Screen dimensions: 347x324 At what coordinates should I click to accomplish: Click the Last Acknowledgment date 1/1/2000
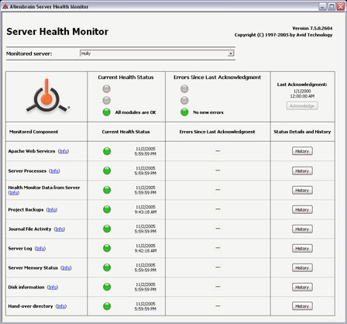[302, 91]
